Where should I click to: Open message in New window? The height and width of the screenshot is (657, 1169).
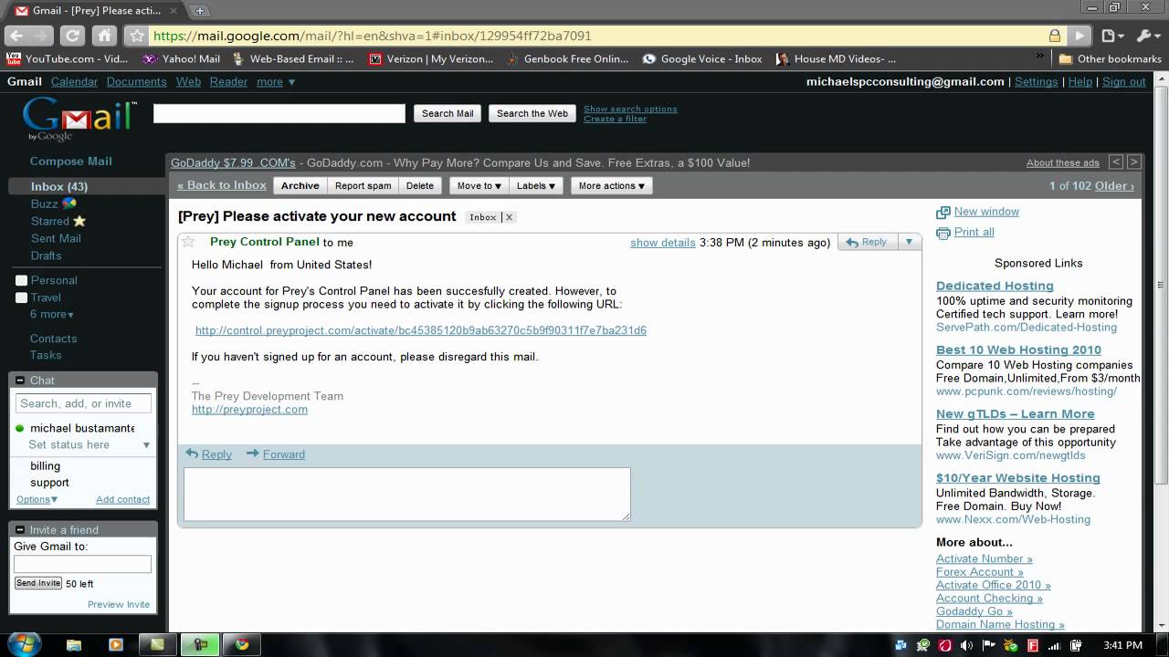tap(986, 212)
